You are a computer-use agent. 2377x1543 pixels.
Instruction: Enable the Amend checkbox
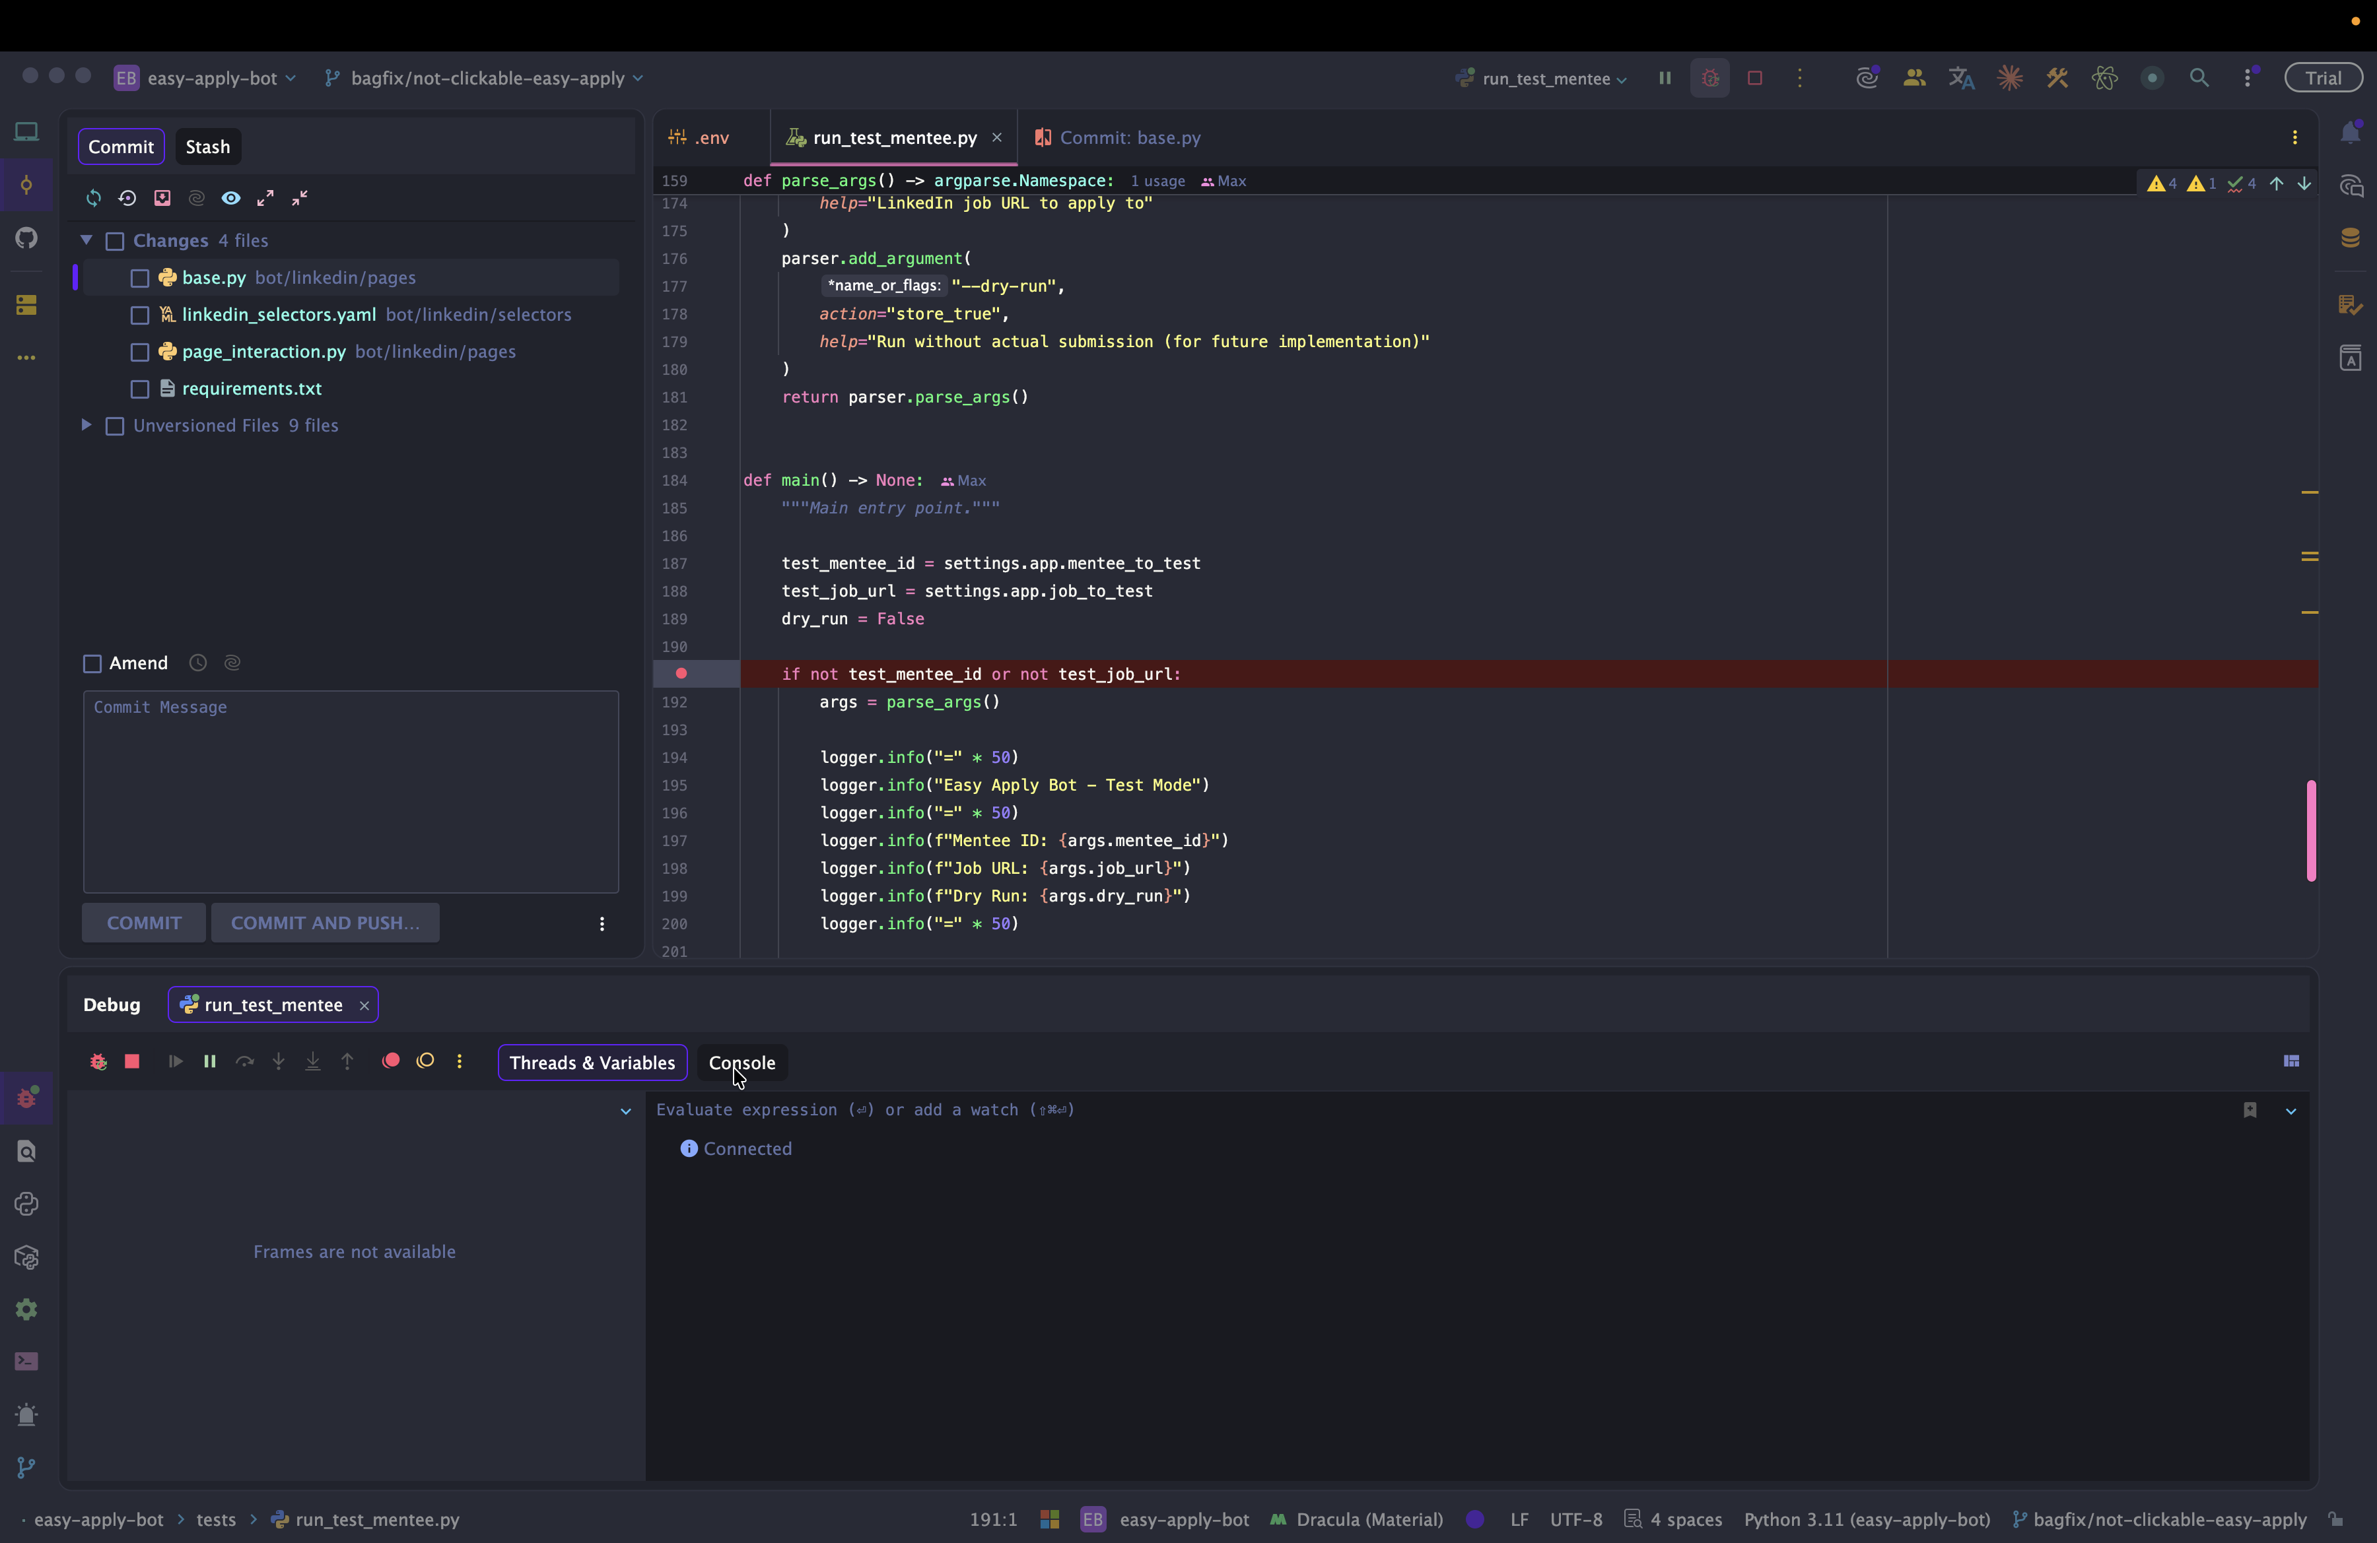click(93, 664)
